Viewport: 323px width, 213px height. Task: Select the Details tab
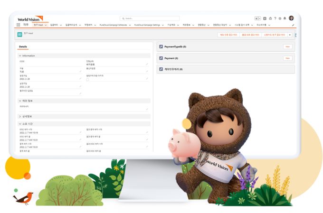23,46
